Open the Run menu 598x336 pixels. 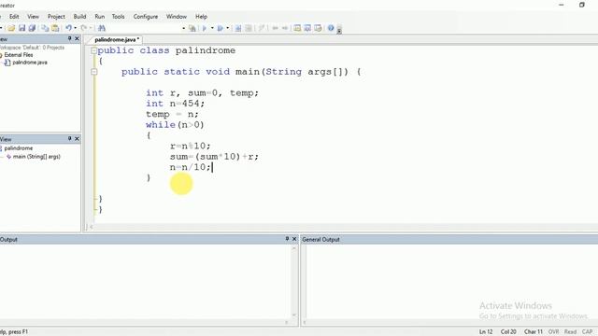tap(100, 17)
